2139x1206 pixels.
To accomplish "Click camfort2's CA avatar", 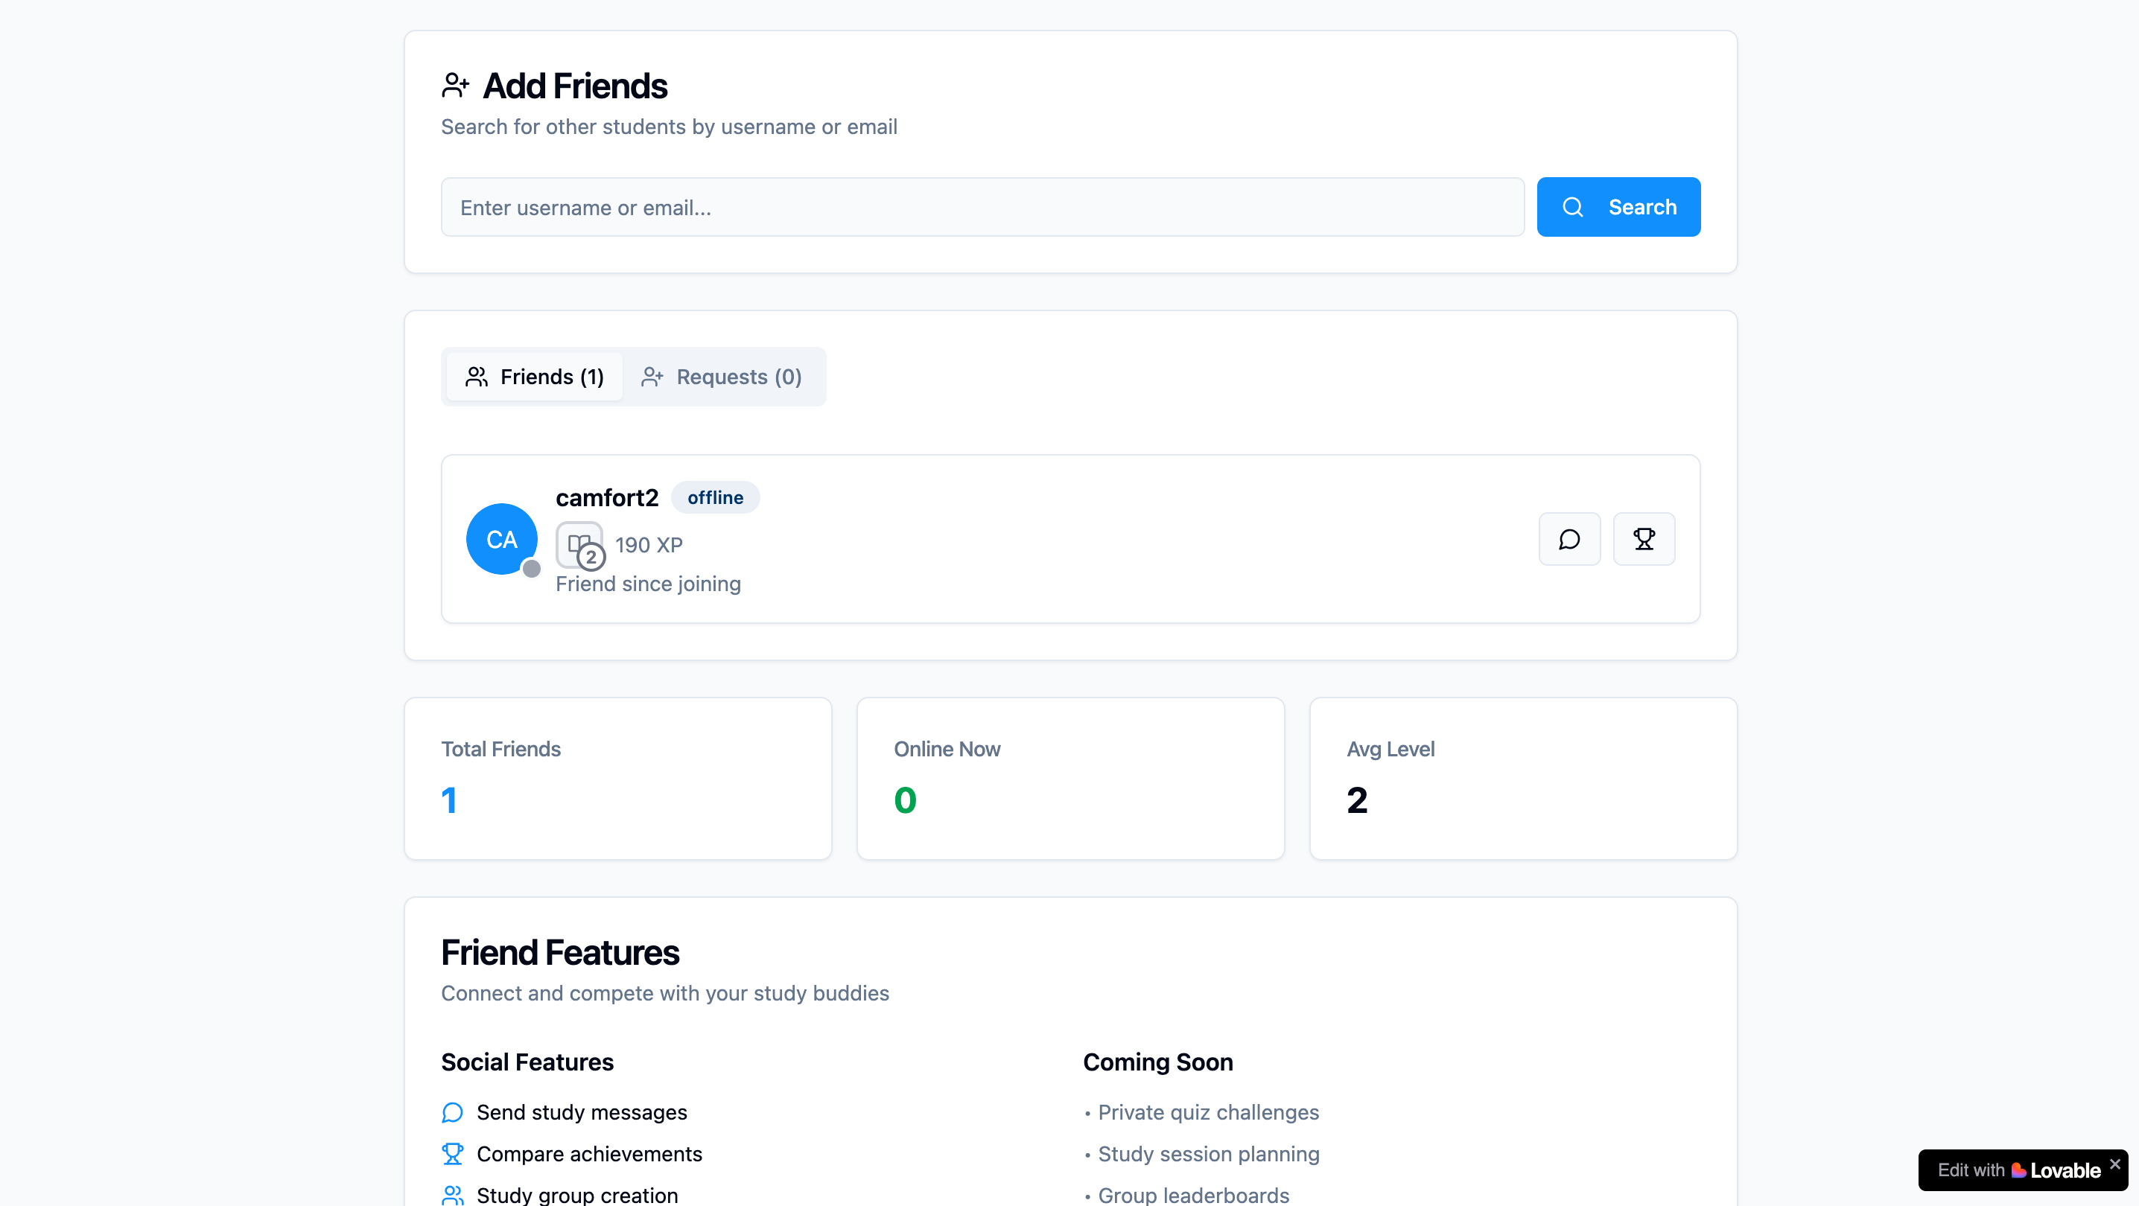I will (x=501, y=539).
